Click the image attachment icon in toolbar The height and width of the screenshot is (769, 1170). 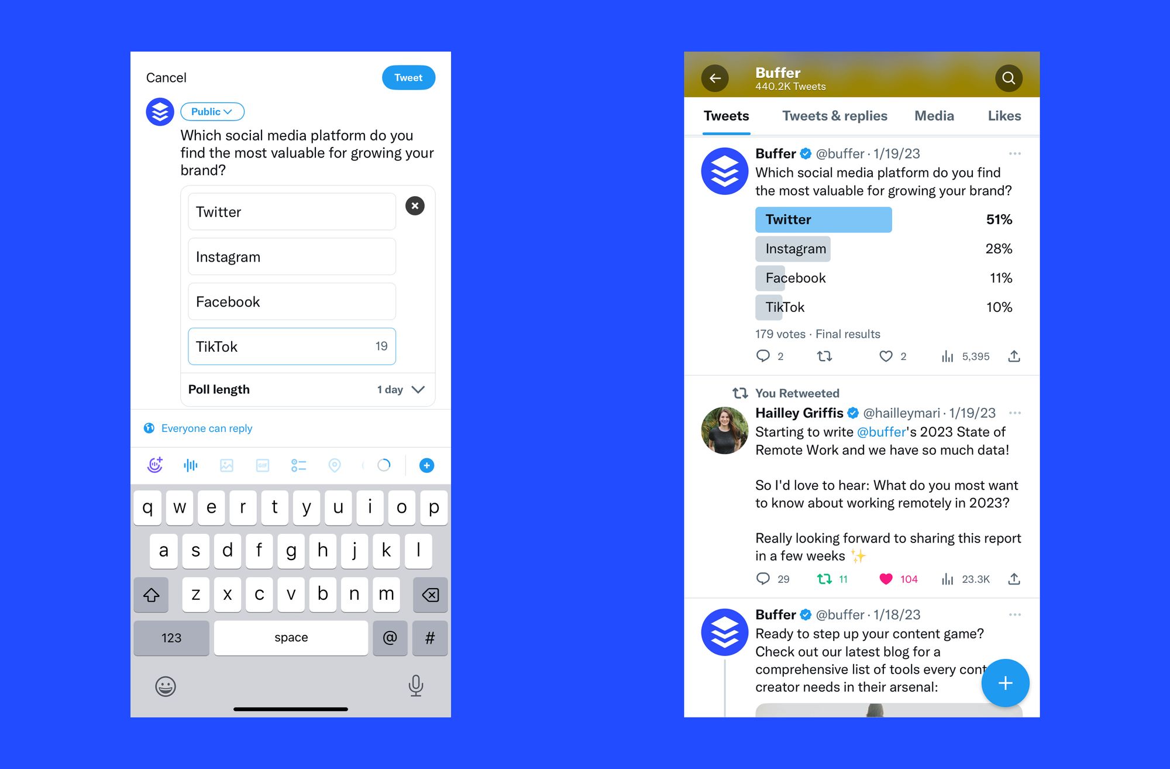point(226,464)
